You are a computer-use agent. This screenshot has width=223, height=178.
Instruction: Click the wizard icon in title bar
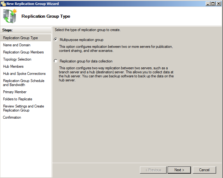point(3,3)
